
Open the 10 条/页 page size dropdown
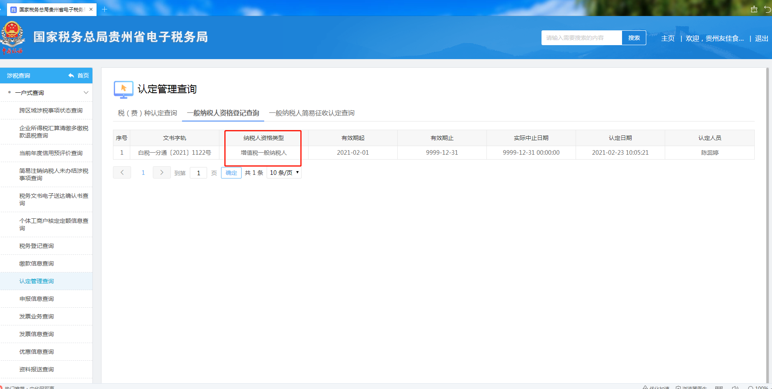click(284, 173)
